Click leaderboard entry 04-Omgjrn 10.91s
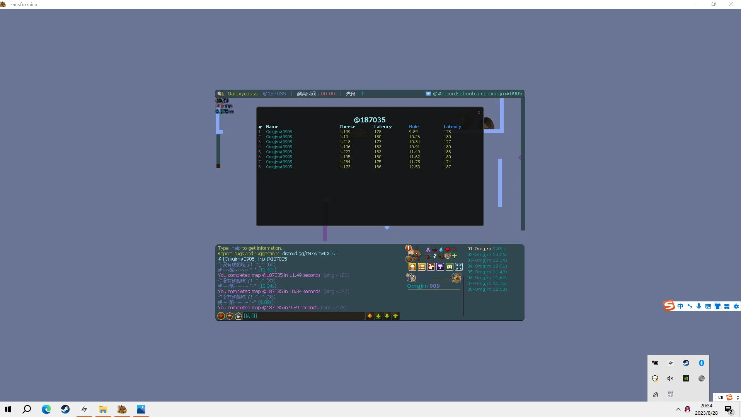This screenshot has height=417, width=741. (x=487, y=266)
